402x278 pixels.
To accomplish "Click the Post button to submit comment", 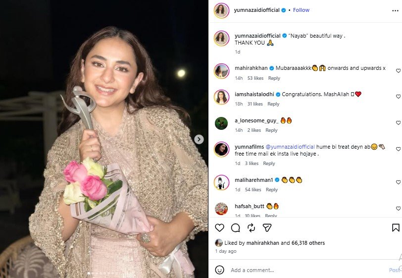I will pyautogui.click(x=395, y=270).
